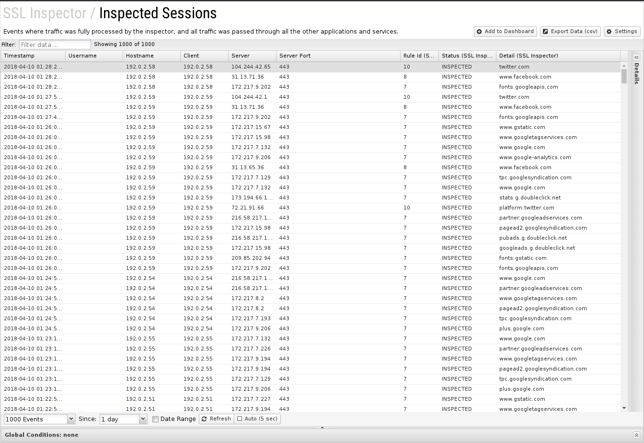Screen dimensions: 644x443
Task: Sort by Server Port column header
Action: 338,56
